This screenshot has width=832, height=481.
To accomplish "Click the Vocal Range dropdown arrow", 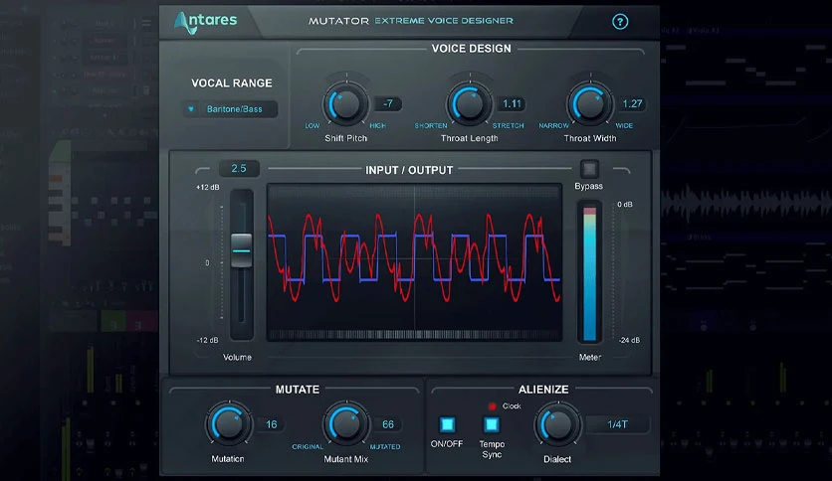I will point(191,109).
